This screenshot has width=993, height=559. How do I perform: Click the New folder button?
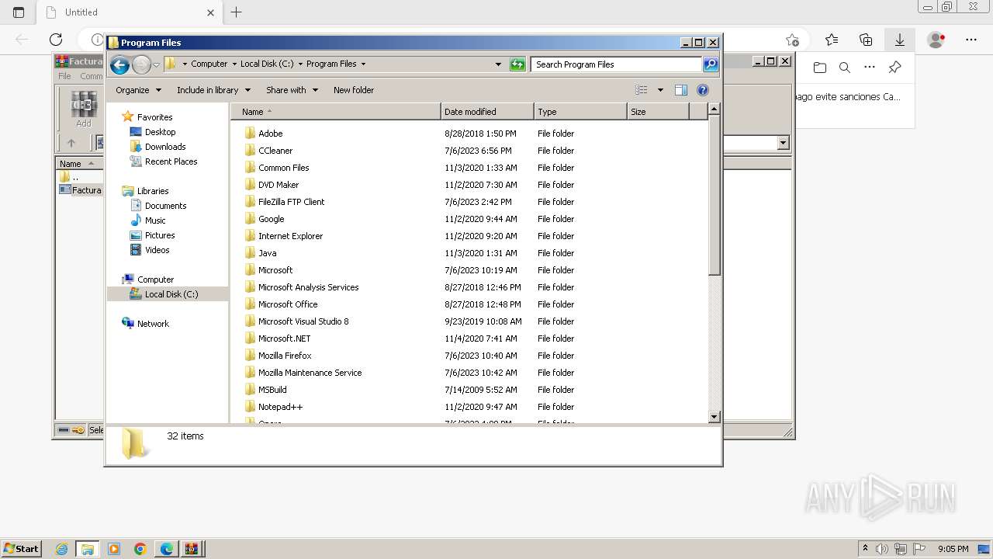point(354,90)
